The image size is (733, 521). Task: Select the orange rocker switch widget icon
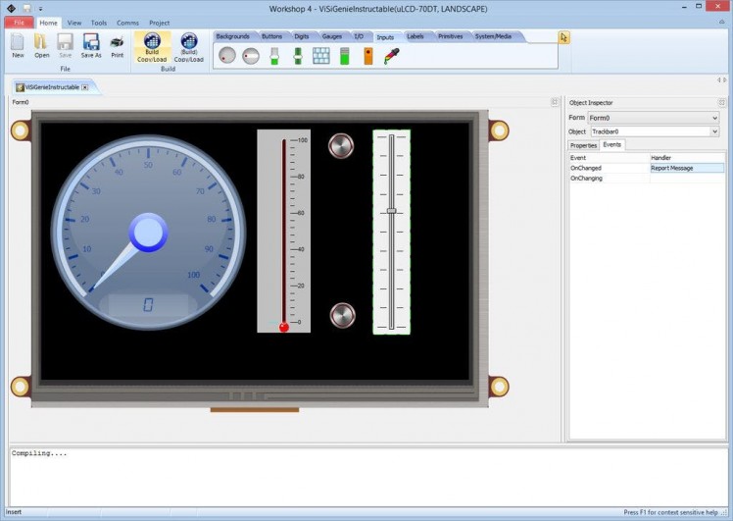click(x=367, y=56)
